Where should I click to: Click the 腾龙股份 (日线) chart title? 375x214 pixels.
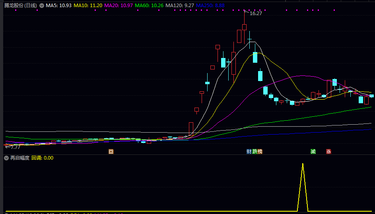[x=20, y=6]
